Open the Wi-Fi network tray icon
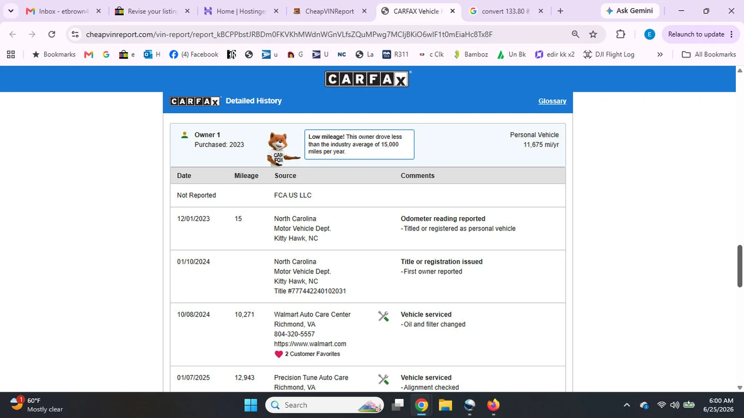This screenshot has width=744, height=418. (x=661, y=405)
